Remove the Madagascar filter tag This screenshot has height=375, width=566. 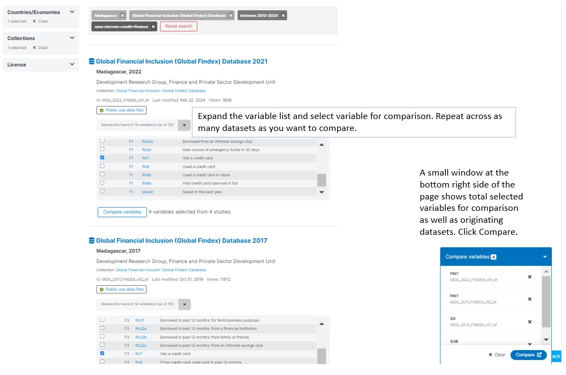click(122, 16)
